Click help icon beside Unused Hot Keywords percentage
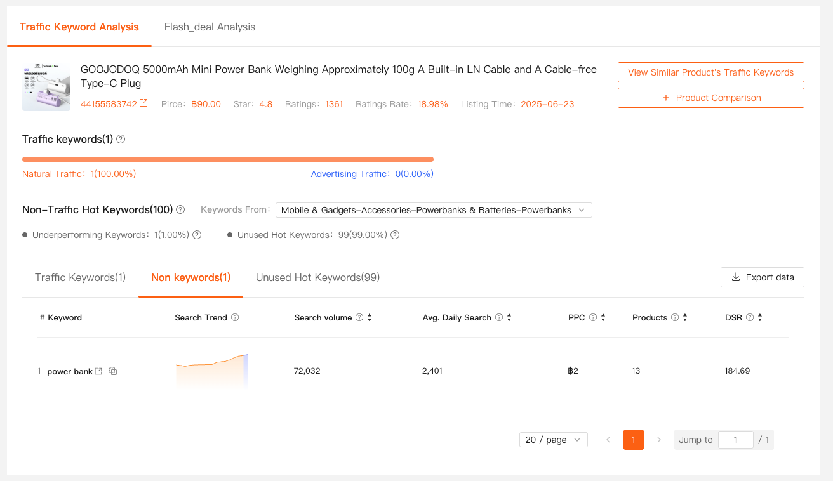This screenshot has width=833, height=481. 395,235
